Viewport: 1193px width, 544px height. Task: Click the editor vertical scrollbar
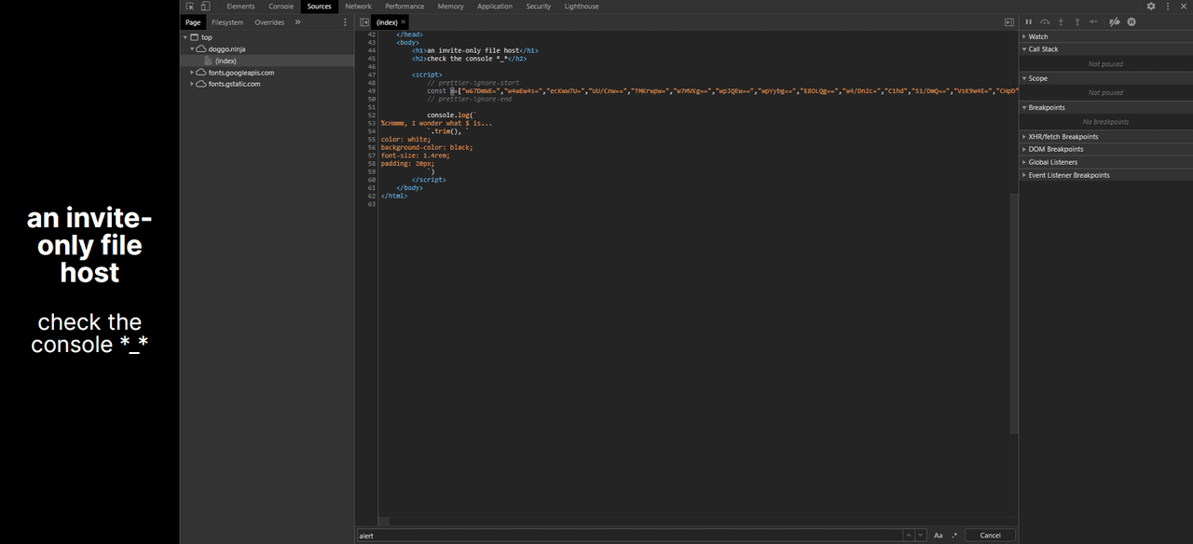pyautogui.click(x=1014, y=311)
